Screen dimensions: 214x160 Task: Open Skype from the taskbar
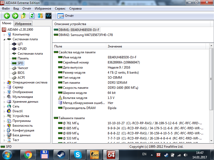tap(78, 155)
